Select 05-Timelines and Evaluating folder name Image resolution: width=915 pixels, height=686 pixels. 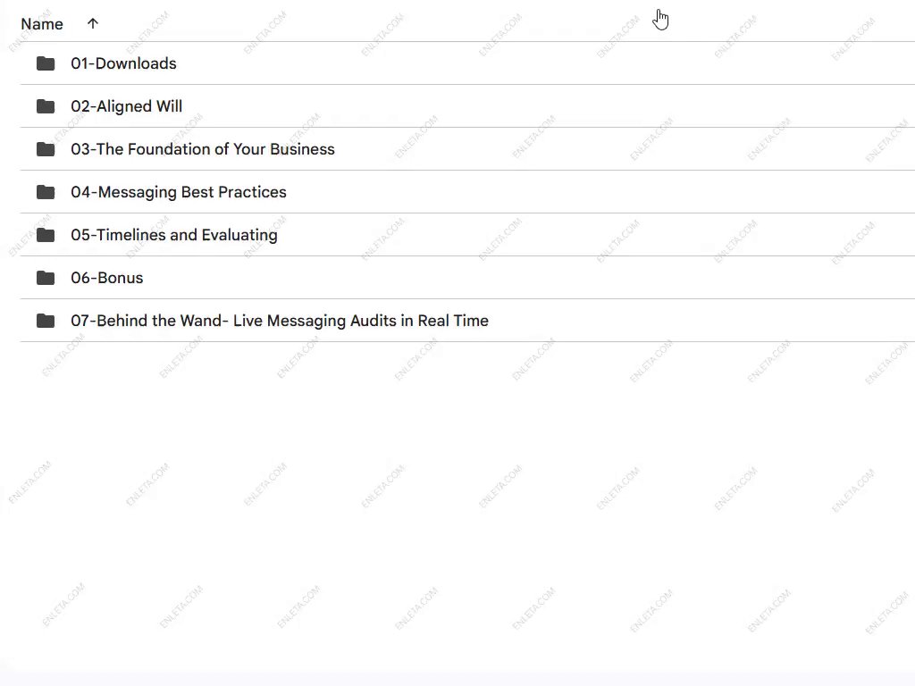point(174,235)
